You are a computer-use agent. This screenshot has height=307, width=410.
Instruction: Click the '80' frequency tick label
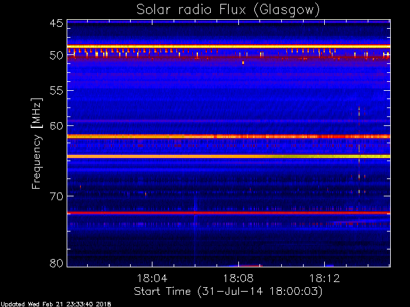[56, 263]
